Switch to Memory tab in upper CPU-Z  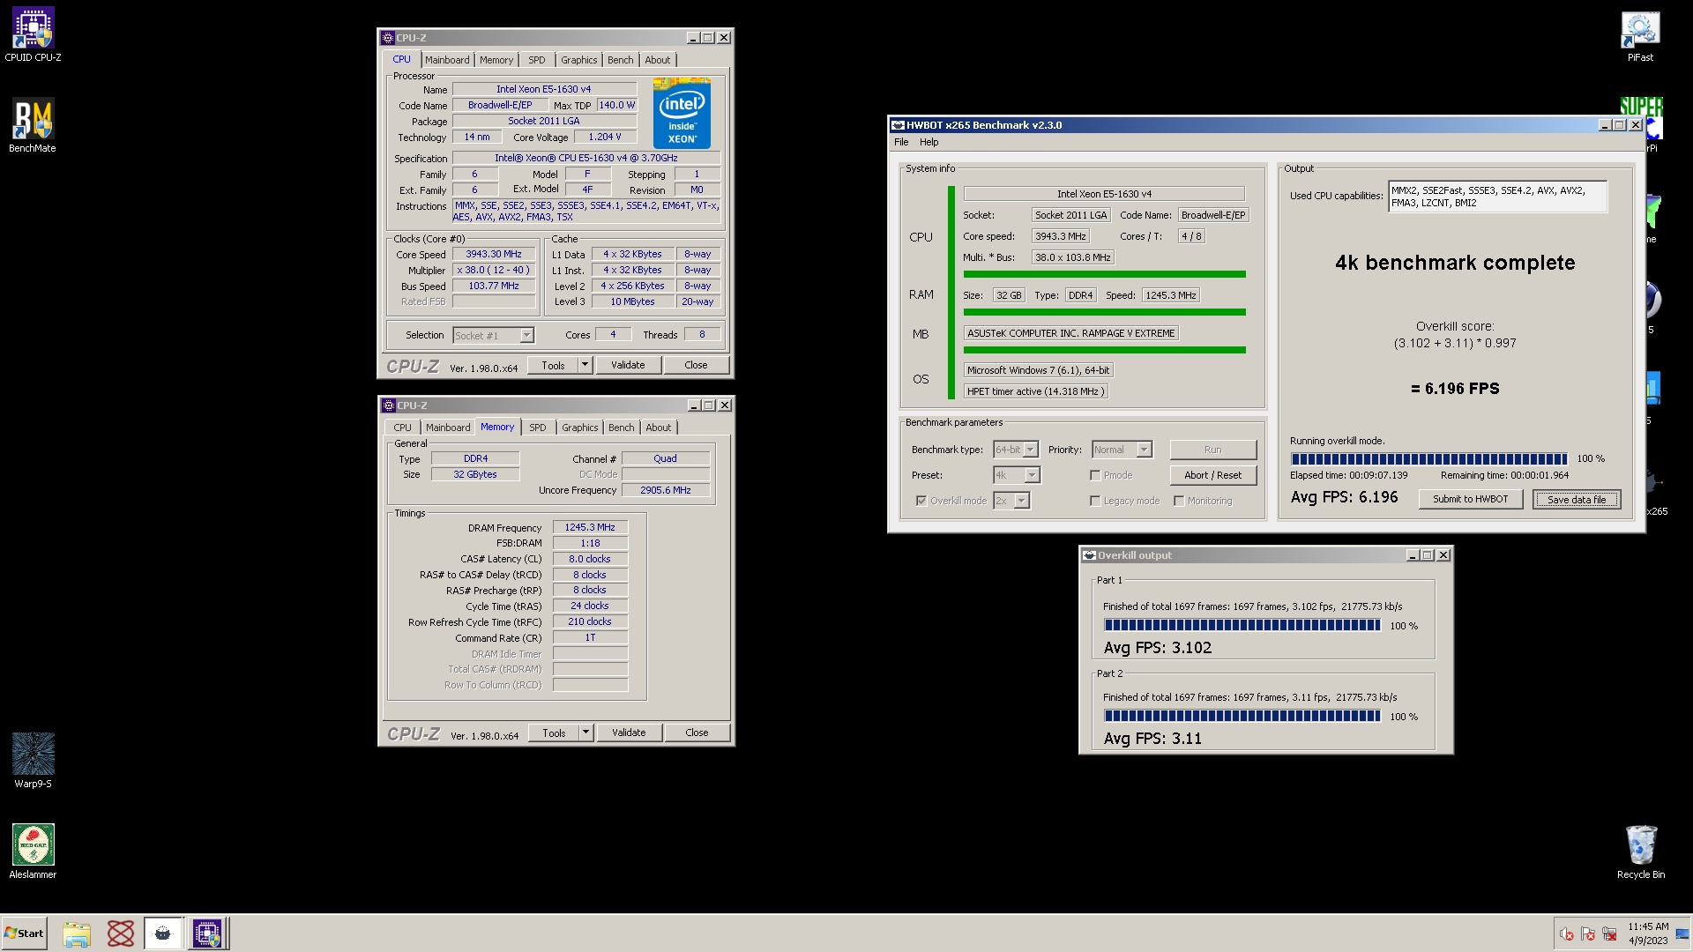[496, 60]
